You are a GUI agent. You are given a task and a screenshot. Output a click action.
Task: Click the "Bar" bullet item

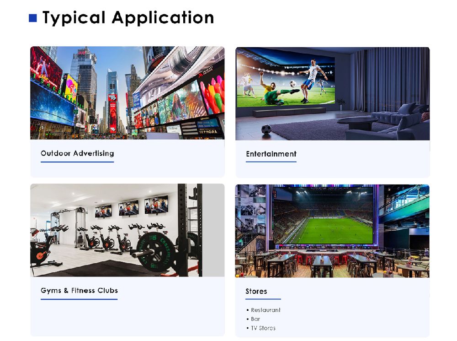point(255,319)
